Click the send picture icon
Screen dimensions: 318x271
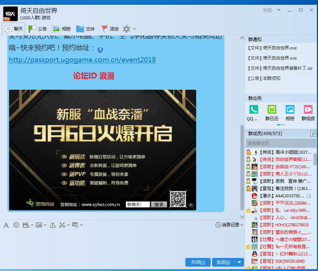(x=39, y=225)
